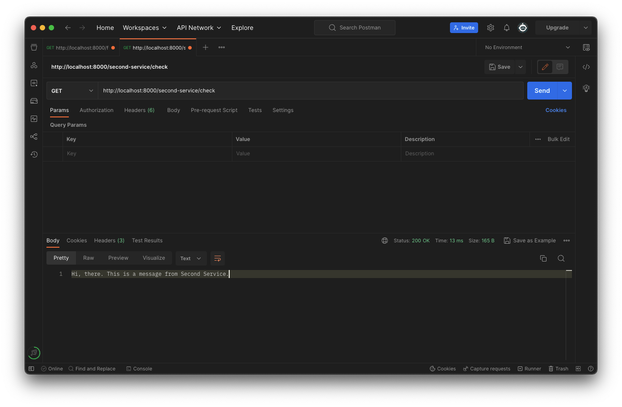Open environment quick look icon
This screenshot has height=407, width=622.
pos(586,47)
